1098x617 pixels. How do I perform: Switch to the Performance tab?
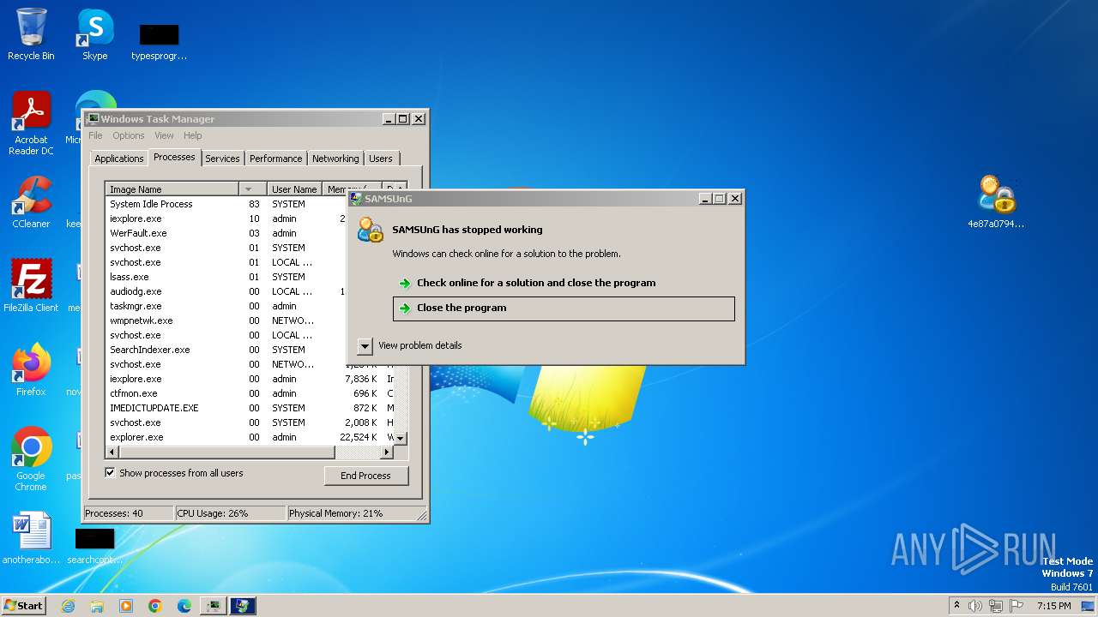click(276, 159)
